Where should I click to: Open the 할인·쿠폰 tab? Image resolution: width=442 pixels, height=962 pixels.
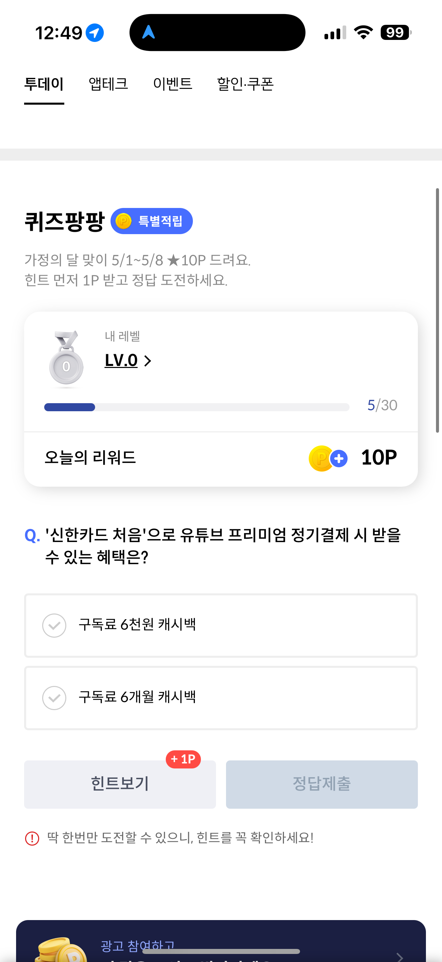[x=245, y=84]
